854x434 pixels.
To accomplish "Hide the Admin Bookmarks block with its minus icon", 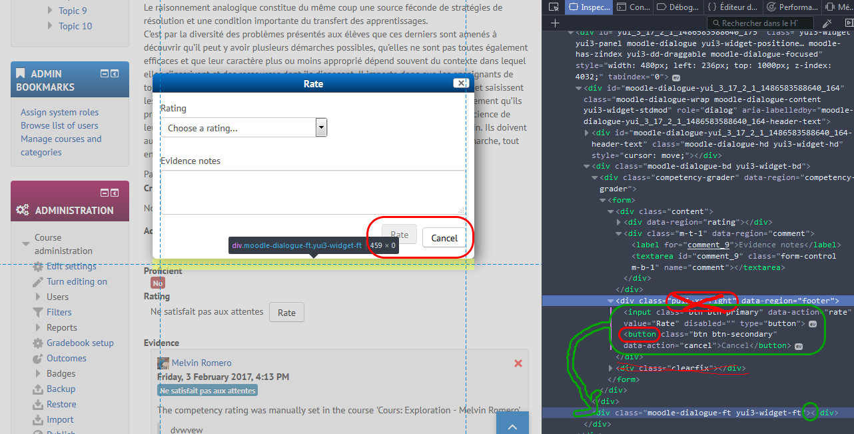I will point(105,73).
